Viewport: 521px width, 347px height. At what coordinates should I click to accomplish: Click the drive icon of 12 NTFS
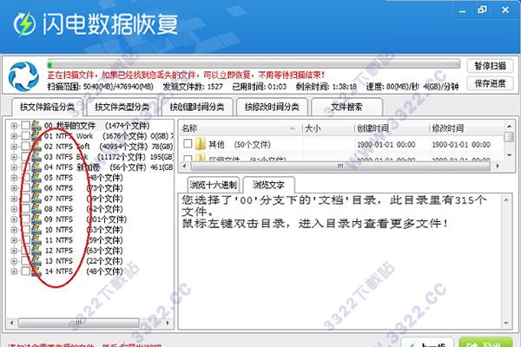[36, 251]
